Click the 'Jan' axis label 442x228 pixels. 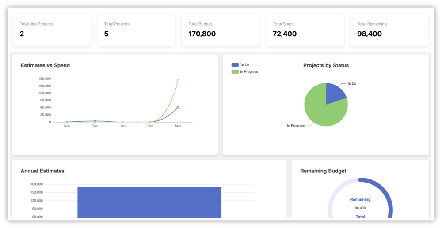[122, 126]
